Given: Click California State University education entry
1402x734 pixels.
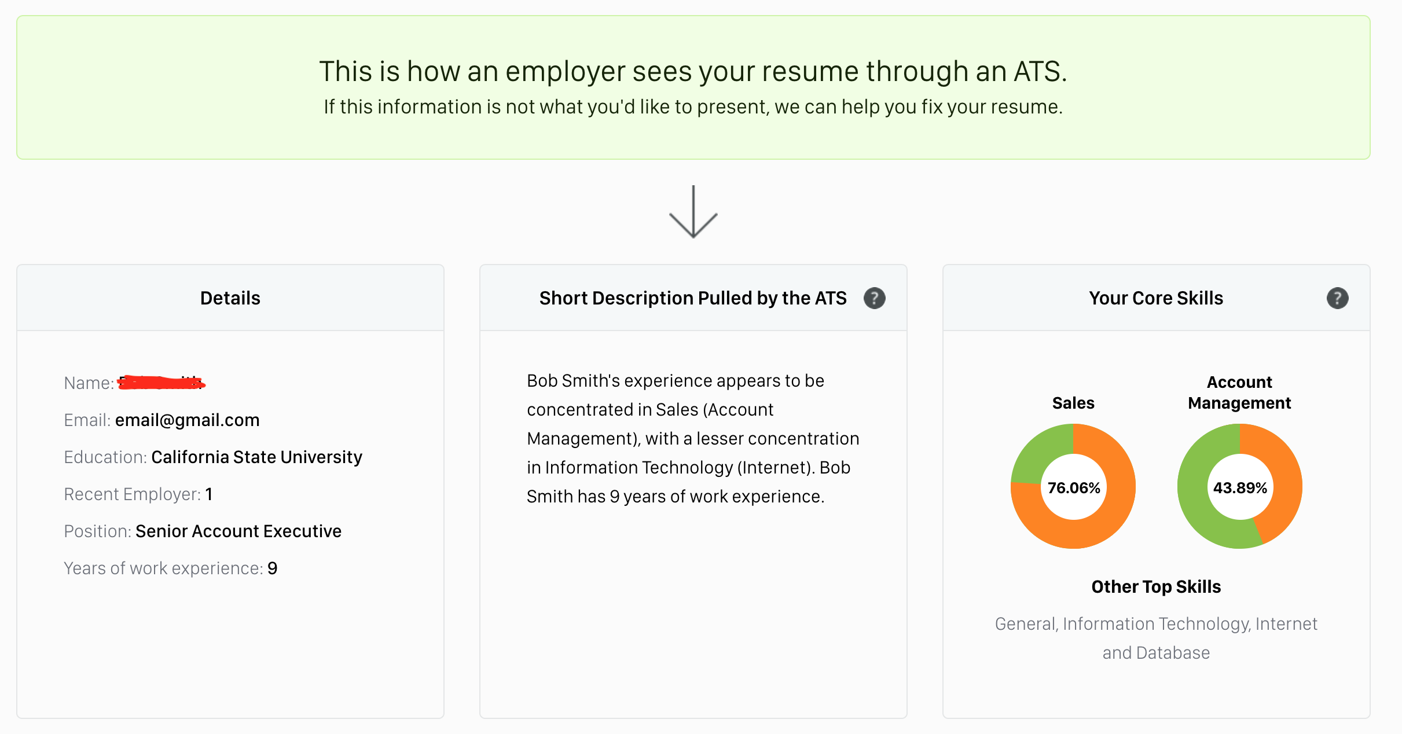Looking at the screenshot, I should tap(256, 457).
